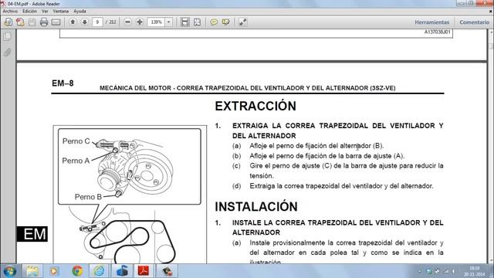
Task: Launch Internet Explorer from taskbar
Action: pyautogui.click(x=99, y=271)
